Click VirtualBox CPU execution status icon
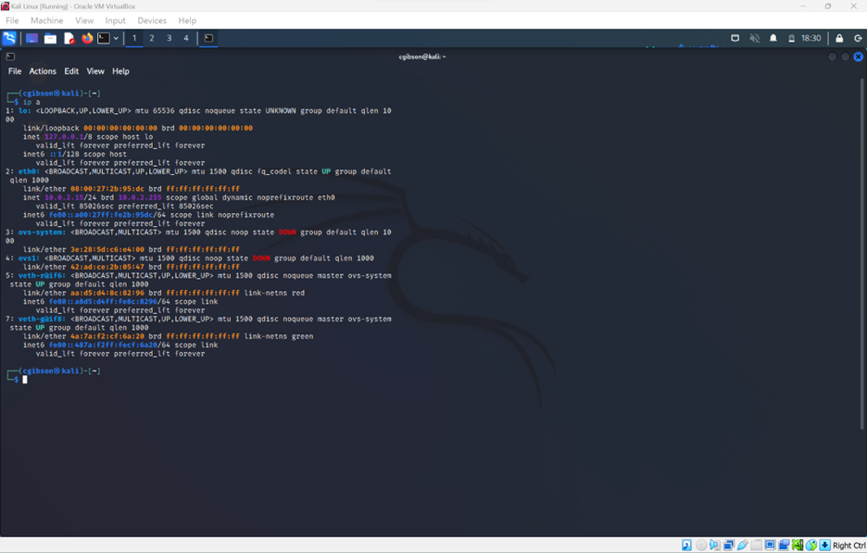 point(798,546)
